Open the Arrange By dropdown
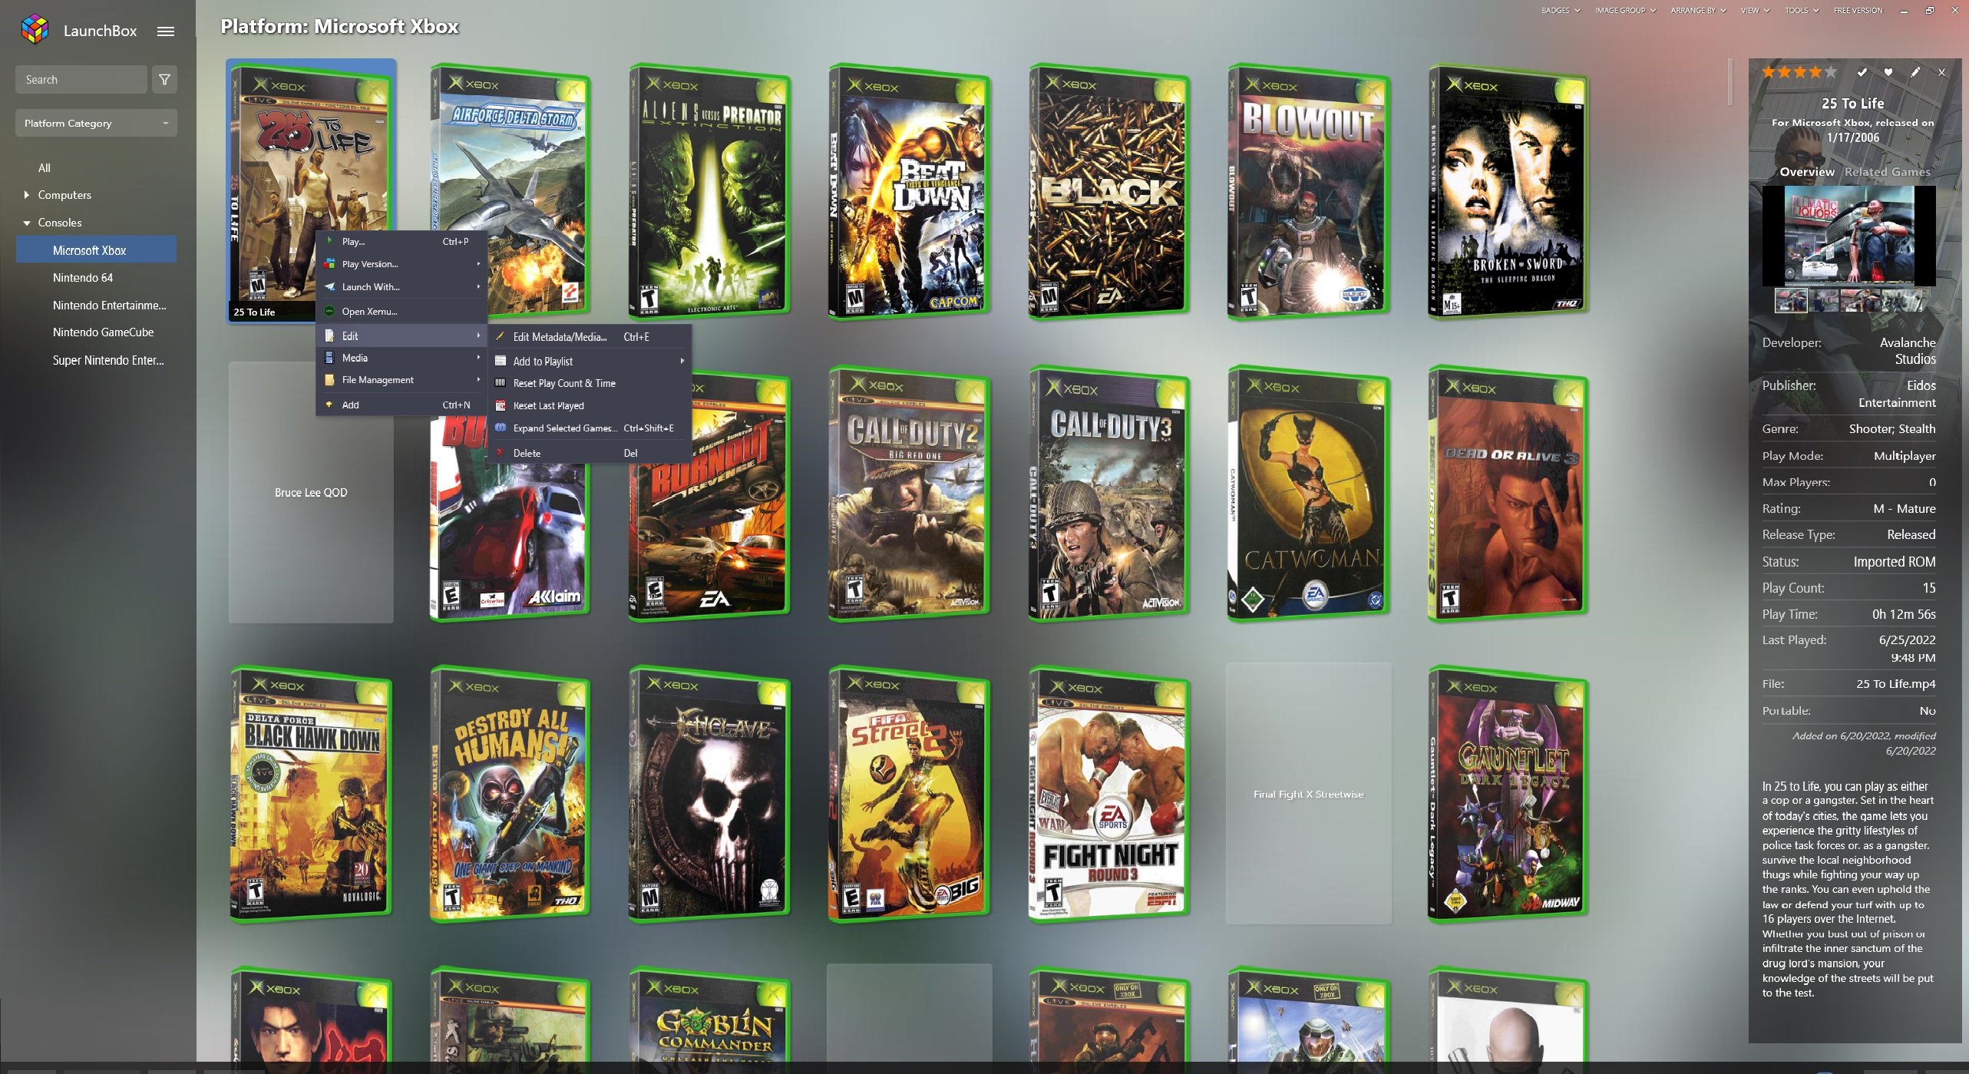Screen dimensions: 1969x1074 [1698, 11]
